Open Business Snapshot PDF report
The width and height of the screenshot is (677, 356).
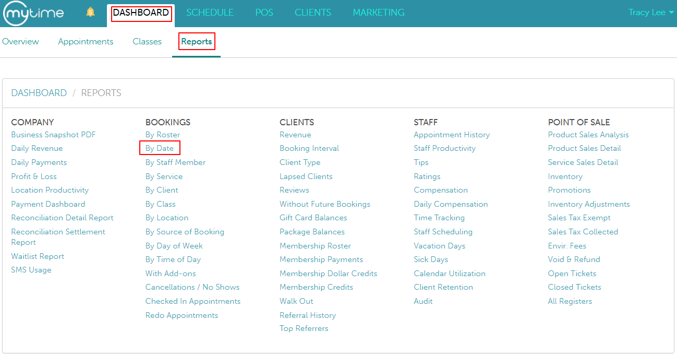click(53, 135)
